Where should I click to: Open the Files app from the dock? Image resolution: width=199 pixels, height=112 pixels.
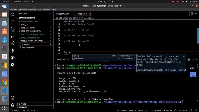[x=4, y=14]
